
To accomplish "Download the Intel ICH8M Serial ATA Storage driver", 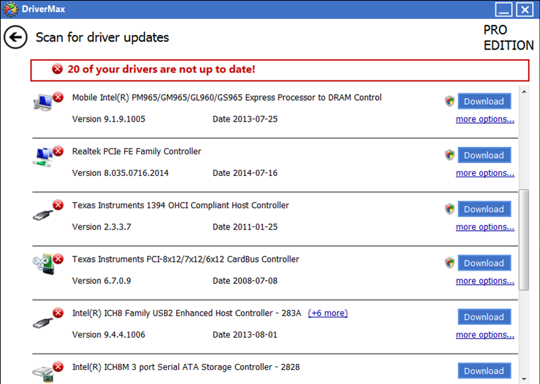I will coord(484,371).
